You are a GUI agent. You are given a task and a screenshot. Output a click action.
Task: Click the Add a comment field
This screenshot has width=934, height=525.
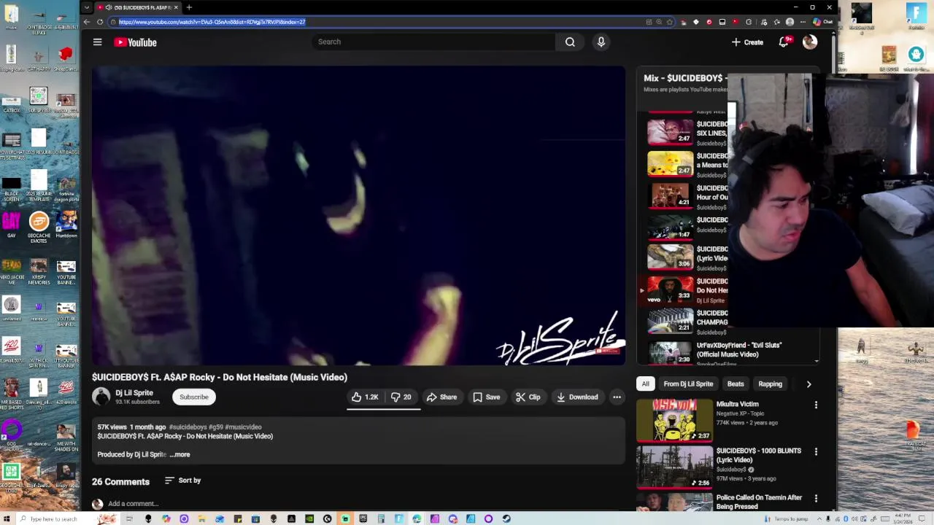pyautogui.click(x=133, y=503)
